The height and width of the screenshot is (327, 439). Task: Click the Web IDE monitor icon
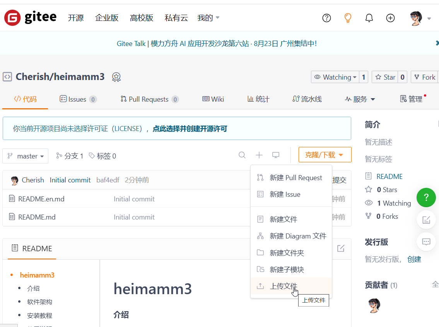pyautogui.click(x=276, y=155)
